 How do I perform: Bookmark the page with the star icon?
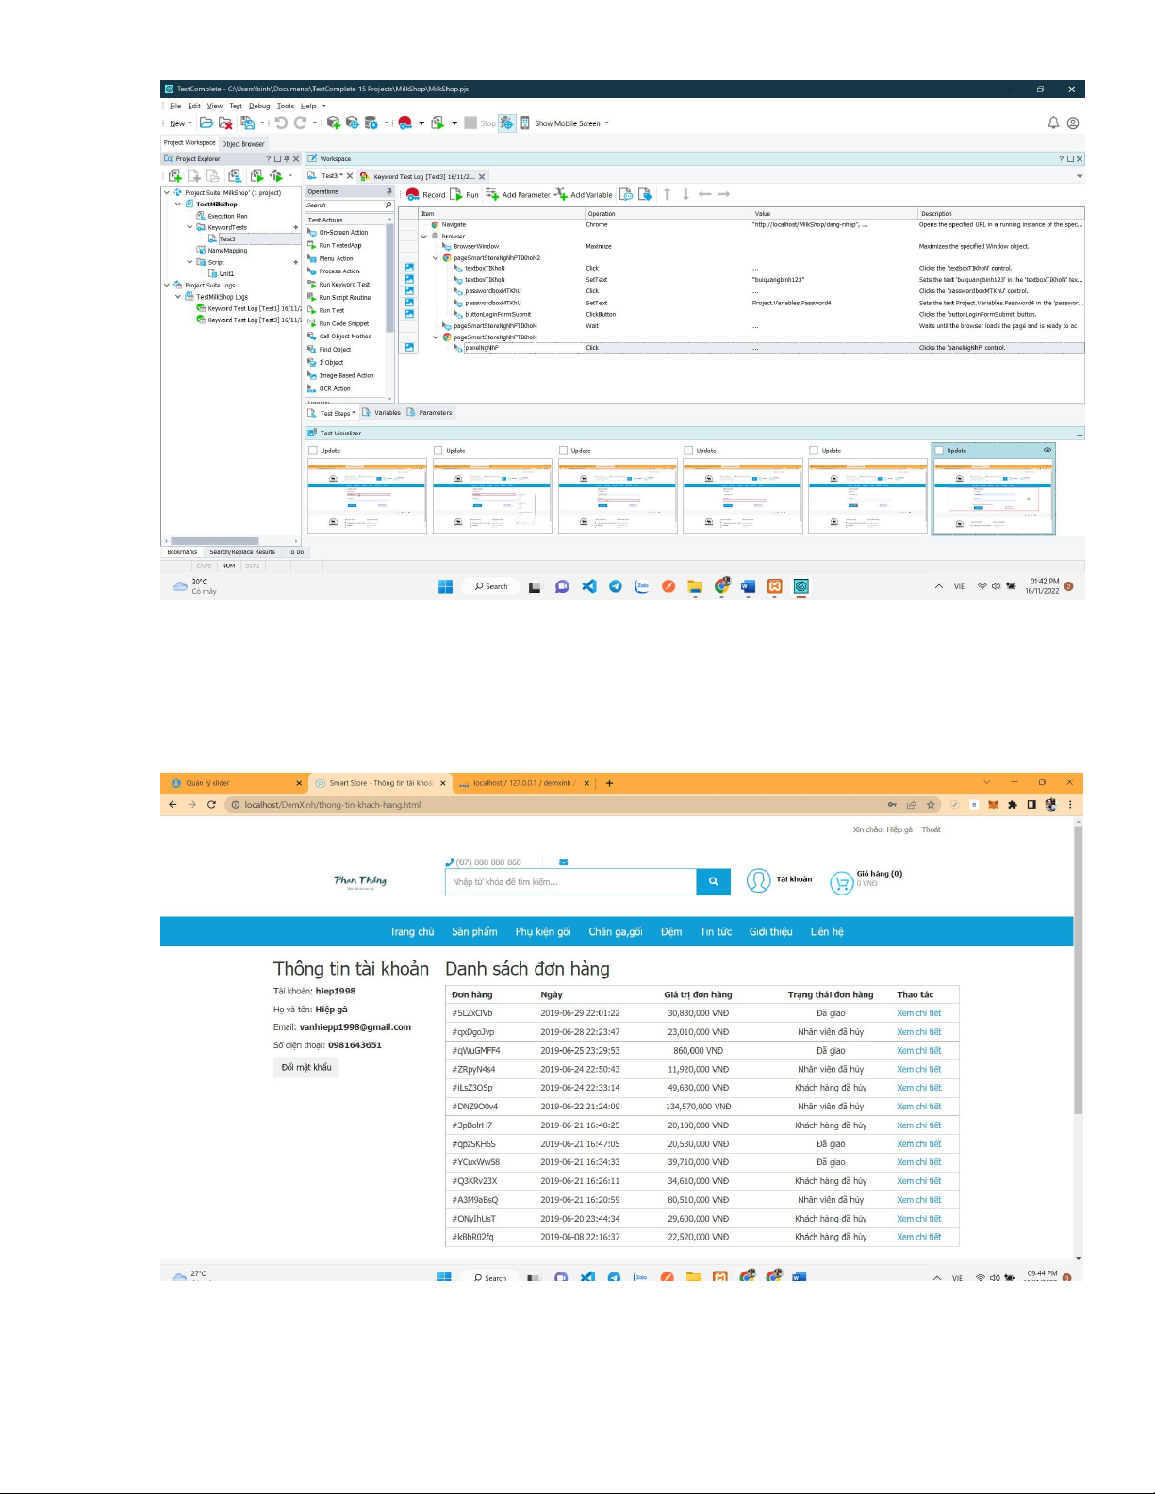click(931, 805)
